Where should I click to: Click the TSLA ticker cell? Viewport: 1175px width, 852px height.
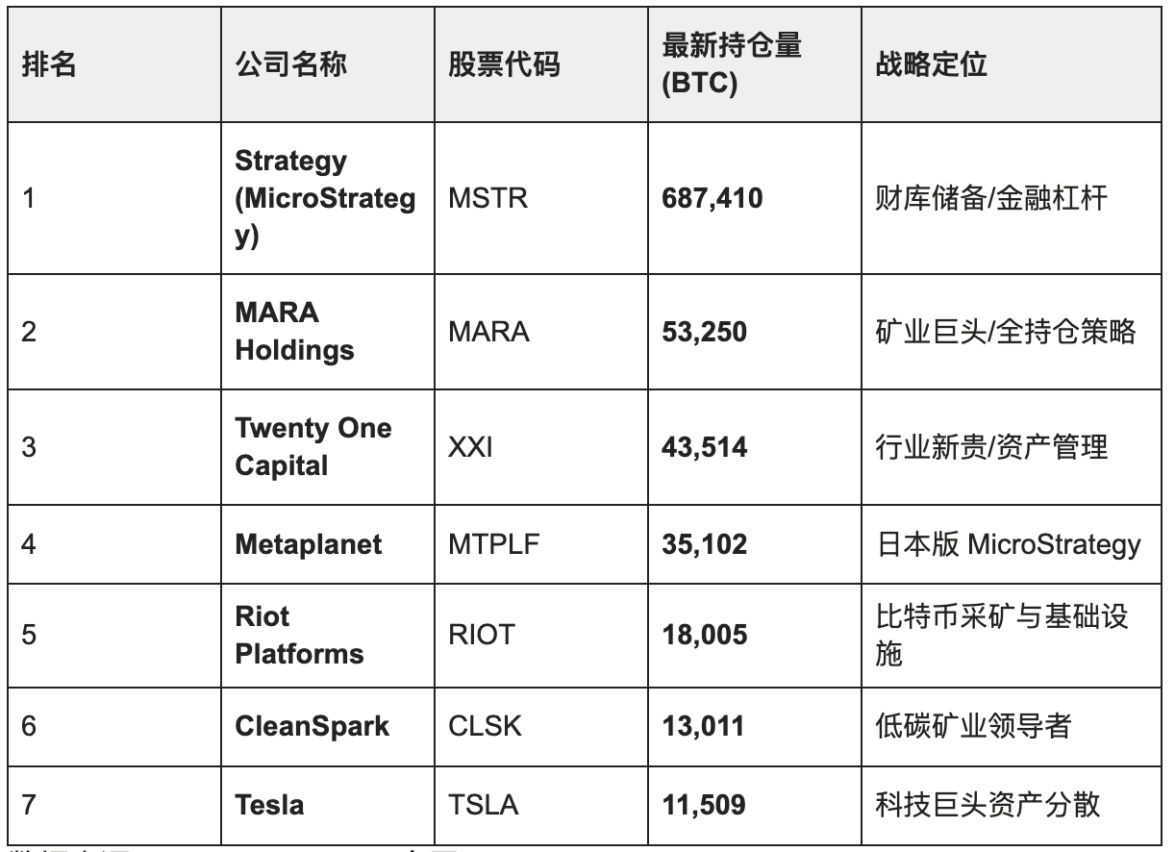pos(483,804)
